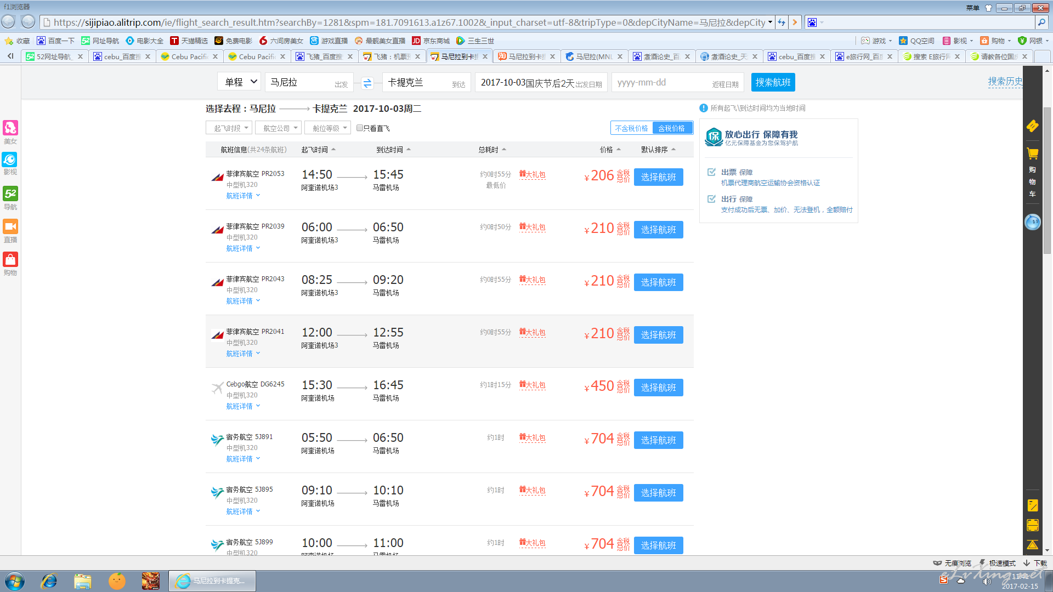Click the Windows Start button
Screen dimensions: 1053x592
(x=15, y=581)
